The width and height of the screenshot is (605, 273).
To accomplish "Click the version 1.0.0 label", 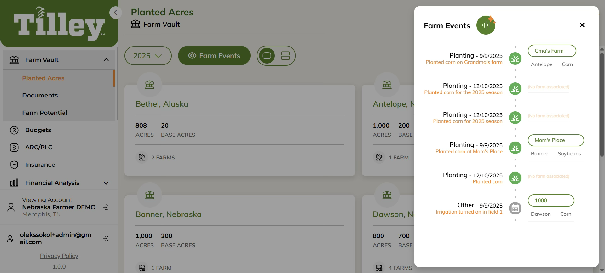I will click(59, 266).
